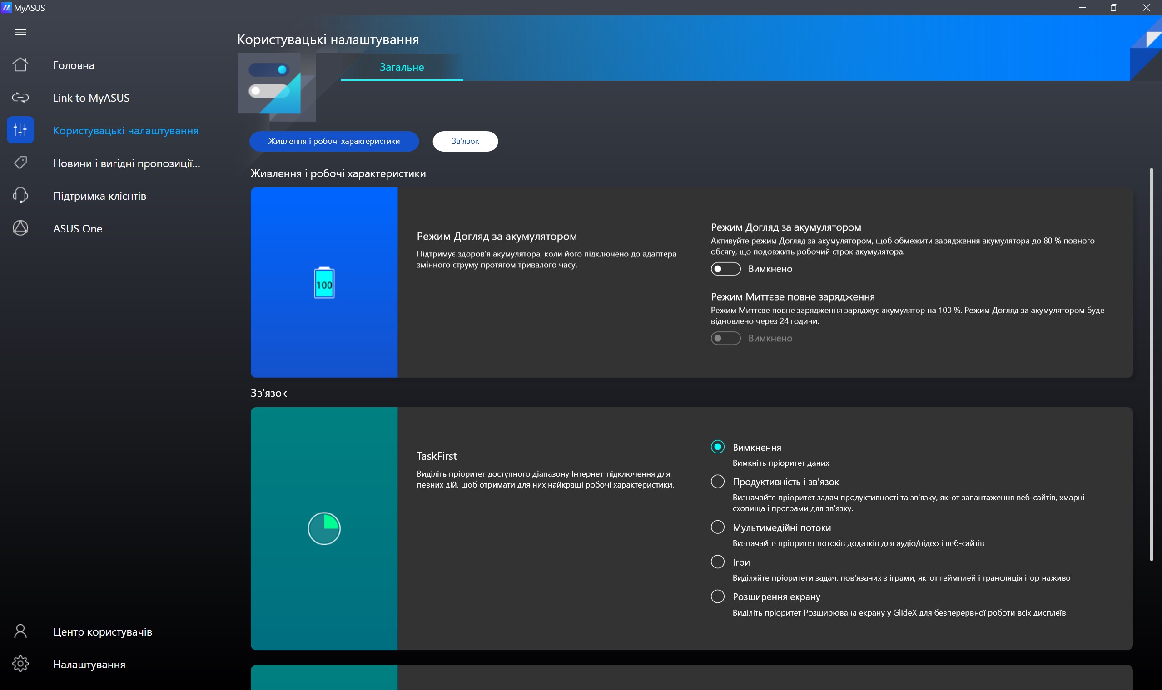Click the Зв'язок section button
Viewport: 1162px width, 690px height.
pos(465,141)
